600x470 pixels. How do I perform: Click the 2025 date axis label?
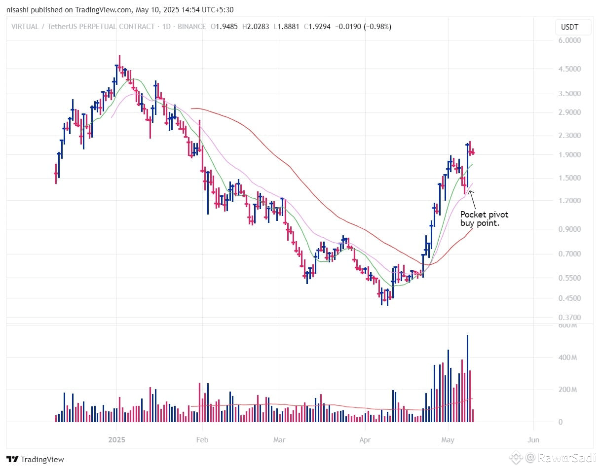pyautogui.click(x=117, y=439)
